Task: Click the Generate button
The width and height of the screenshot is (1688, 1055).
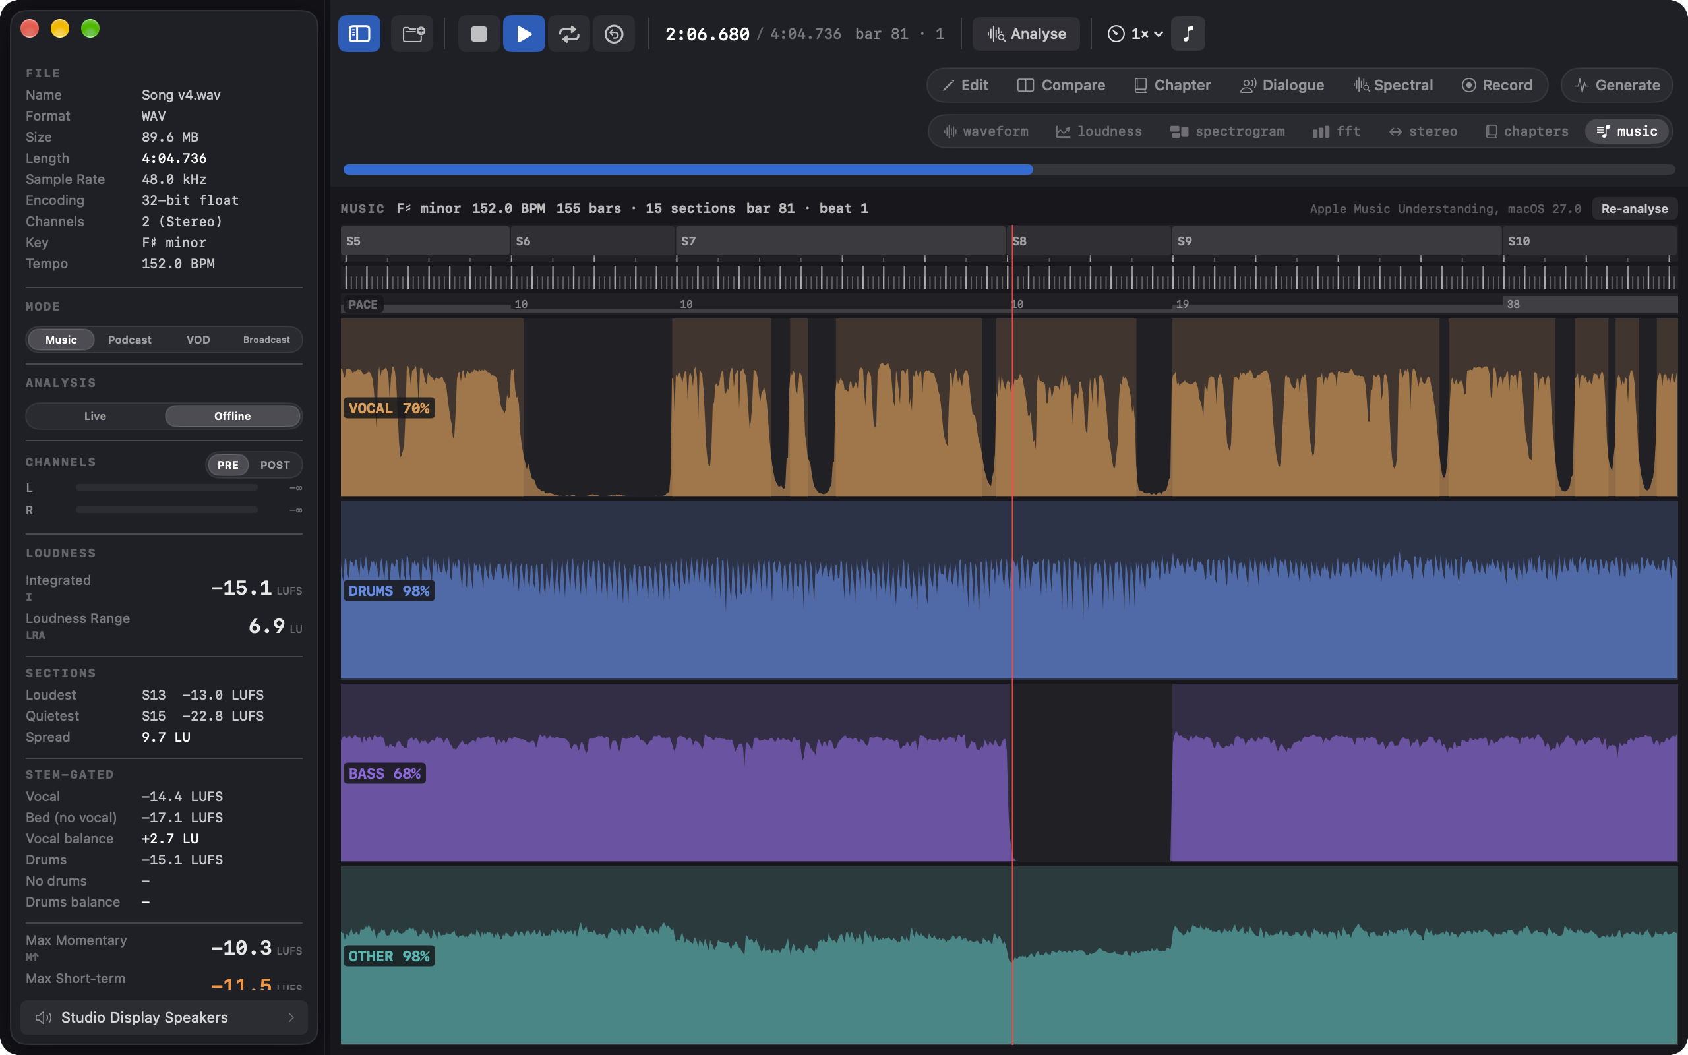Action: point(1617,85)
